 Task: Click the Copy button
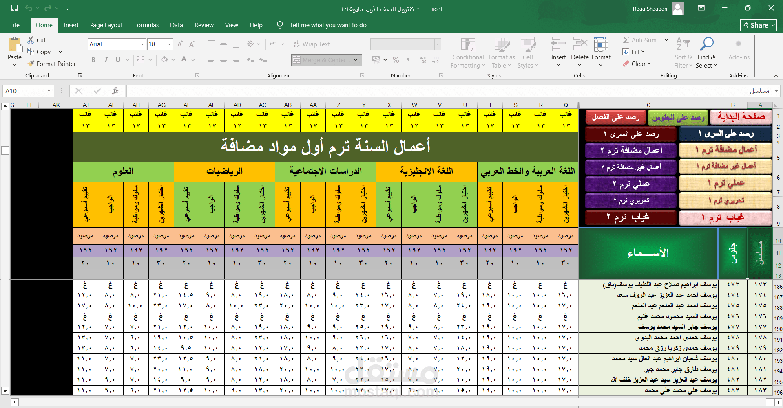coord(39,52)
